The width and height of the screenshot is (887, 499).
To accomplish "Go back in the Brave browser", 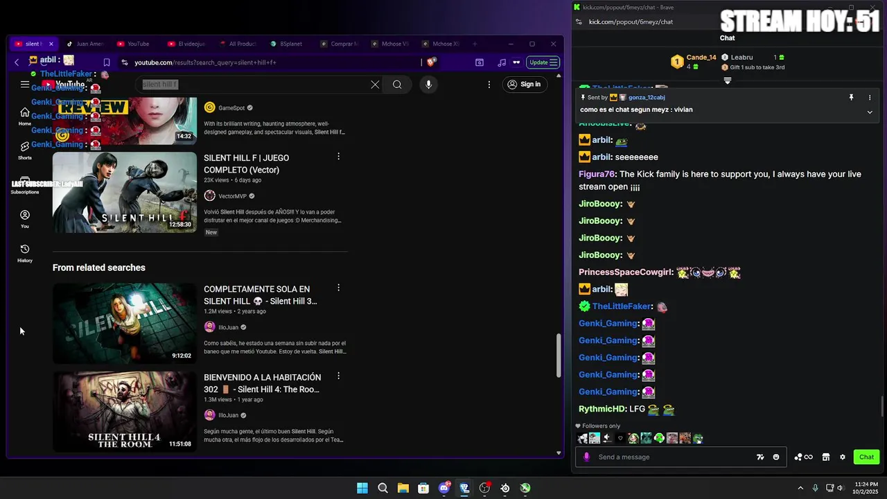I will [17, 62].
